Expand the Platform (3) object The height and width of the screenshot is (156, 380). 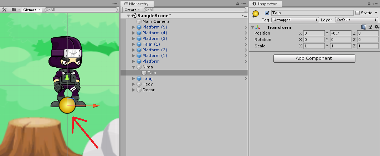134,38
